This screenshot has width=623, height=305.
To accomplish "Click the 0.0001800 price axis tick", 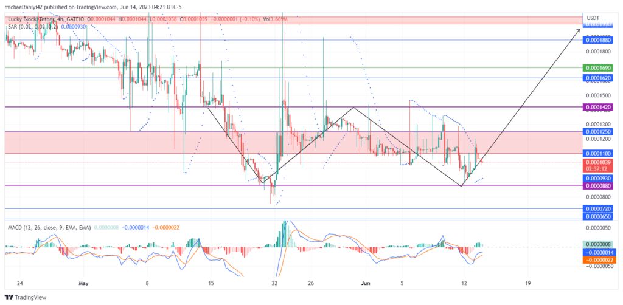I will coord(599,52).
